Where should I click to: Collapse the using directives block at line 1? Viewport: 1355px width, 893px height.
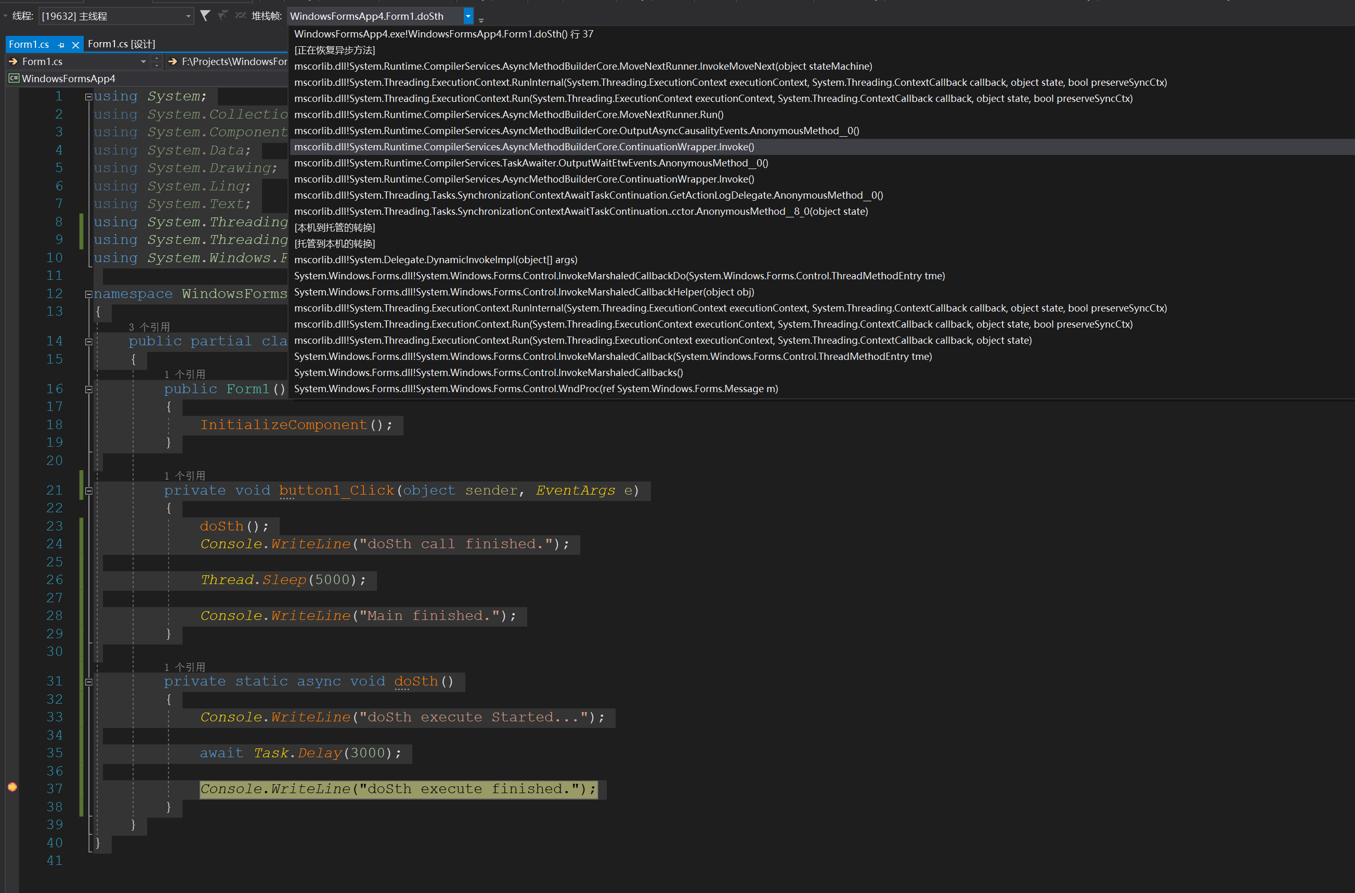click(x=89, y=97)
